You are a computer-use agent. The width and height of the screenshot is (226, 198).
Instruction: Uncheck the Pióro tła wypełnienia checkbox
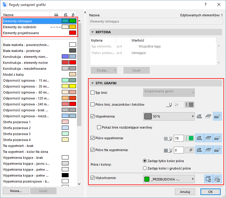click(92, 150)
